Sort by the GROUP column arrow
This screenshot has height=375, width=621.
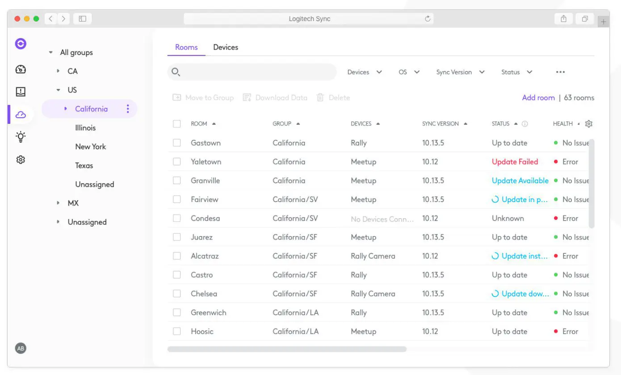tap(298, 124)
